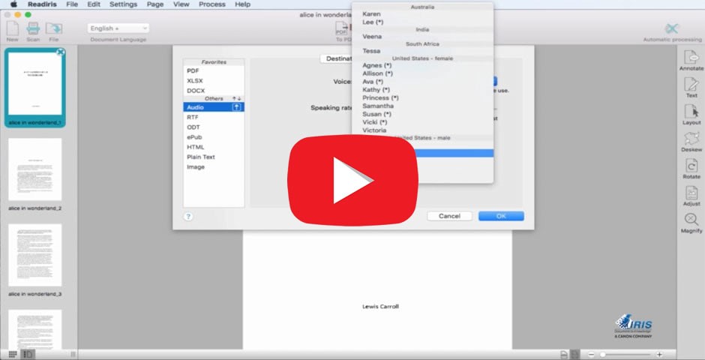The image size is (705, 360).
Task: Open the Edit menu
Action: tap(94, 4)
